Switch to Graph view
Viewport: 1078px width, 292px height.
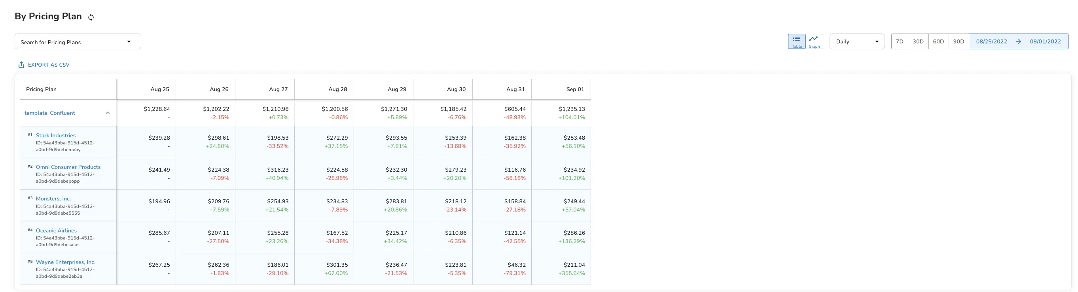pyautogui.click(x=814, y=41)
